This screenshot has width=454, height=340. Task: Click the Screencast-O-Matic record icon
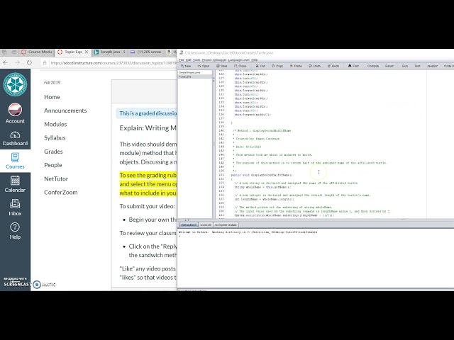tap(37, 285)
